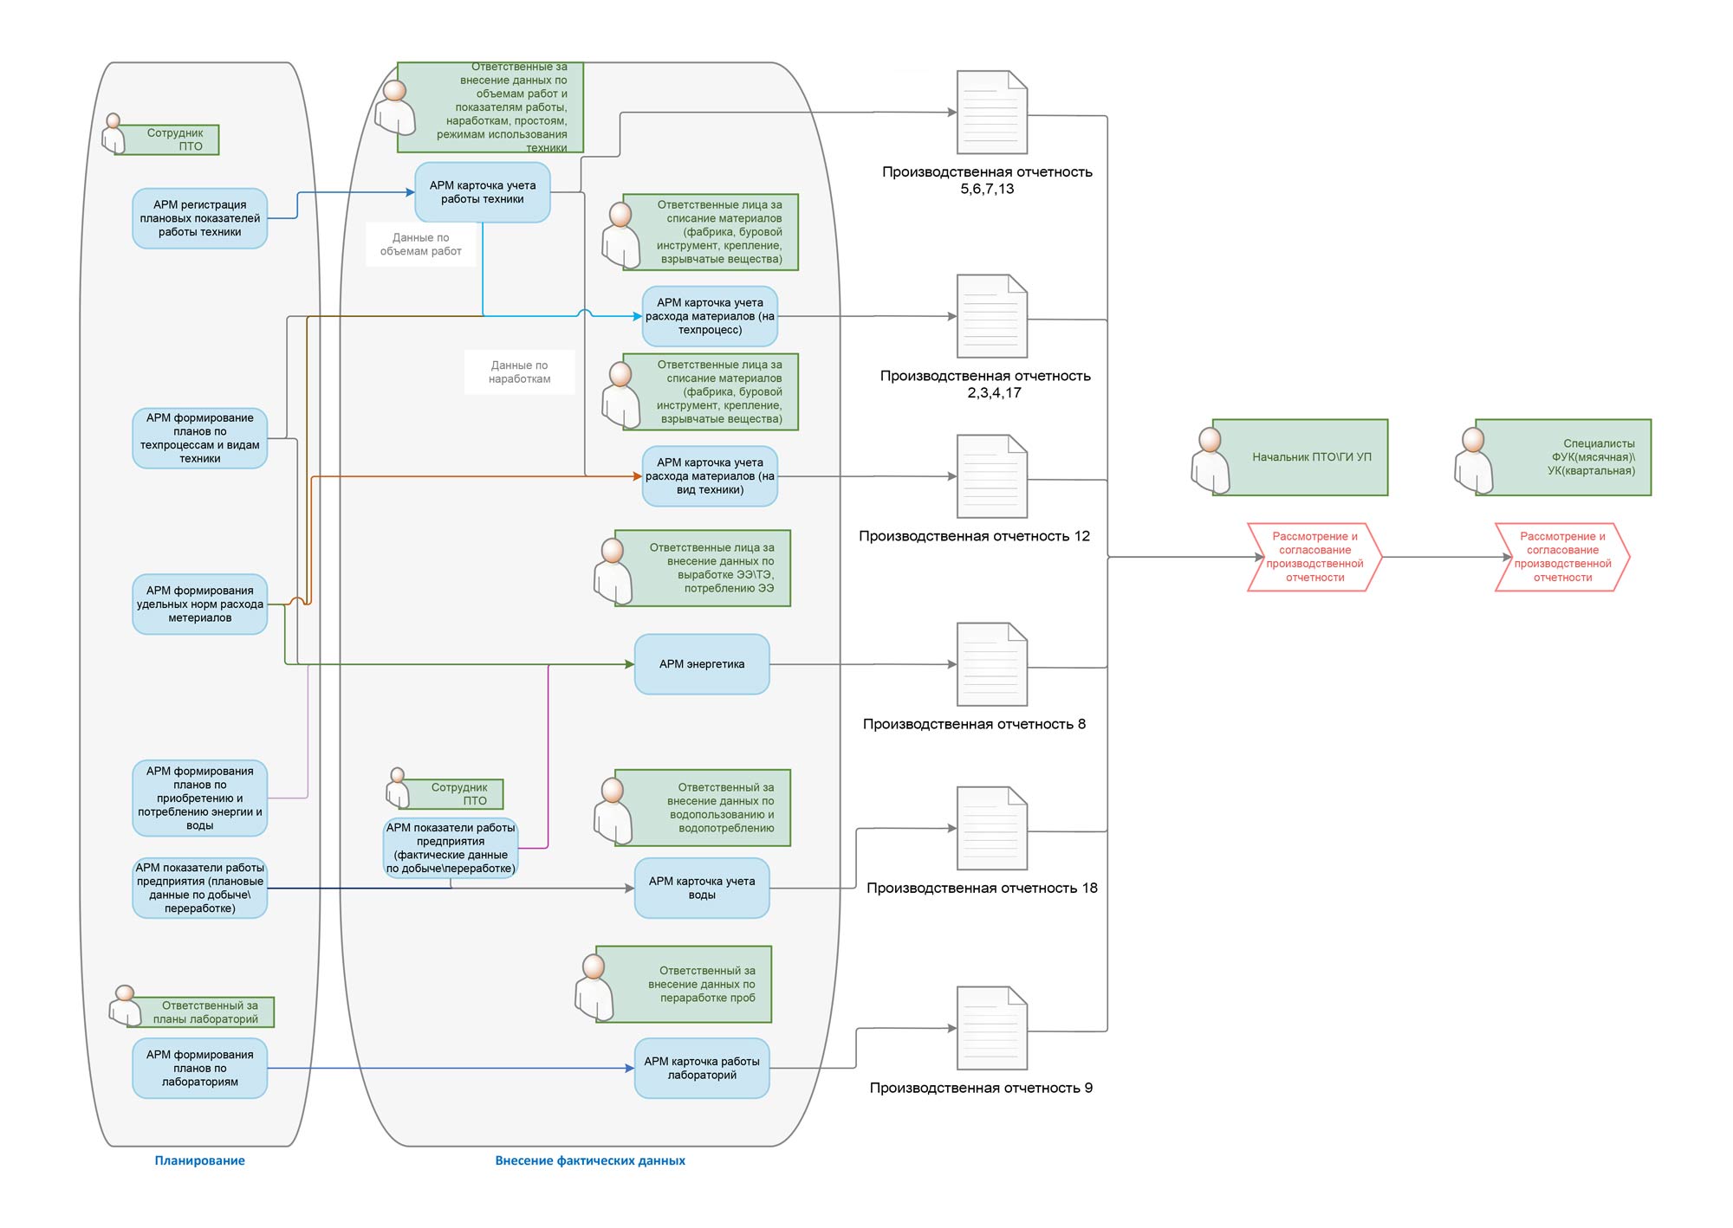
Task: Select the document icon above Производственная отчетность 8
Action: [x=991, y=664]
